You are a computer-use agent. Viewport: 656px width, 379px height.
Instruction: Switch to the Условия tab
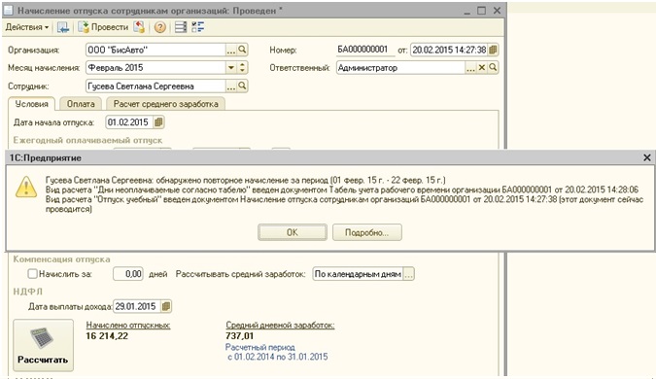coord(31,104)
